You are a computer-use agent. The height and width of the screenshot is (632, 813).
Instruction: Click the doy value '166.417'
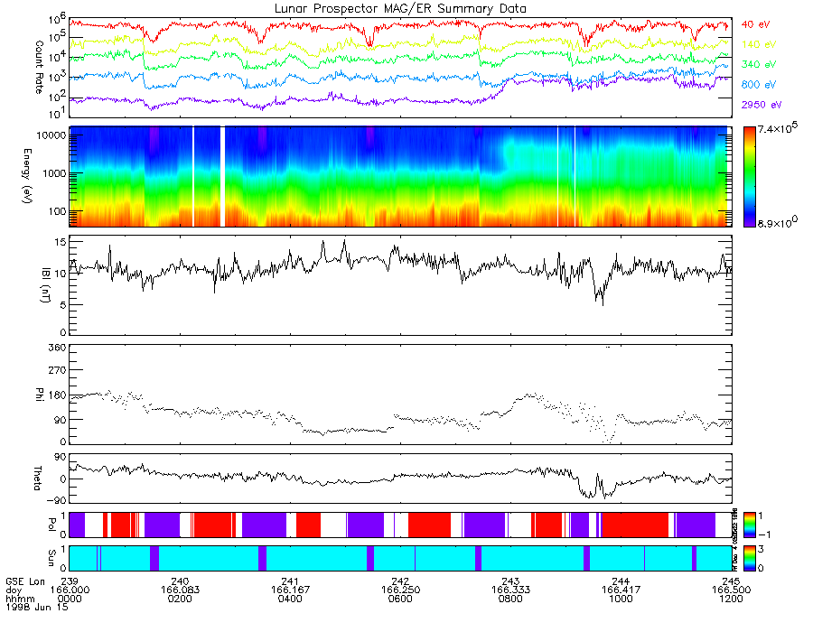point(621,590)
